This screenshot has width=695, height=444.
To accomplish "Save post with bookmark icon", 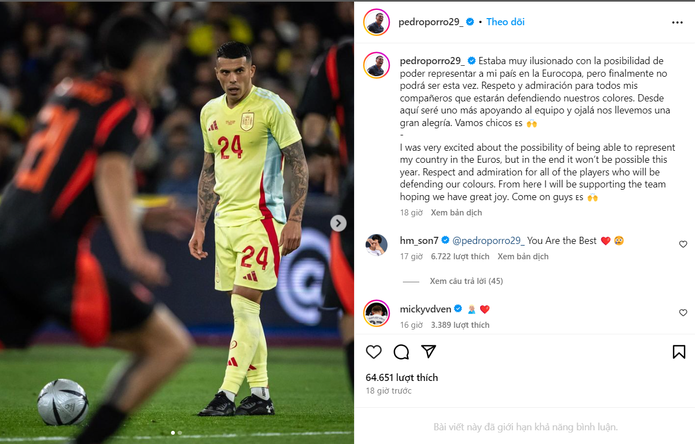I will (679, 352).
